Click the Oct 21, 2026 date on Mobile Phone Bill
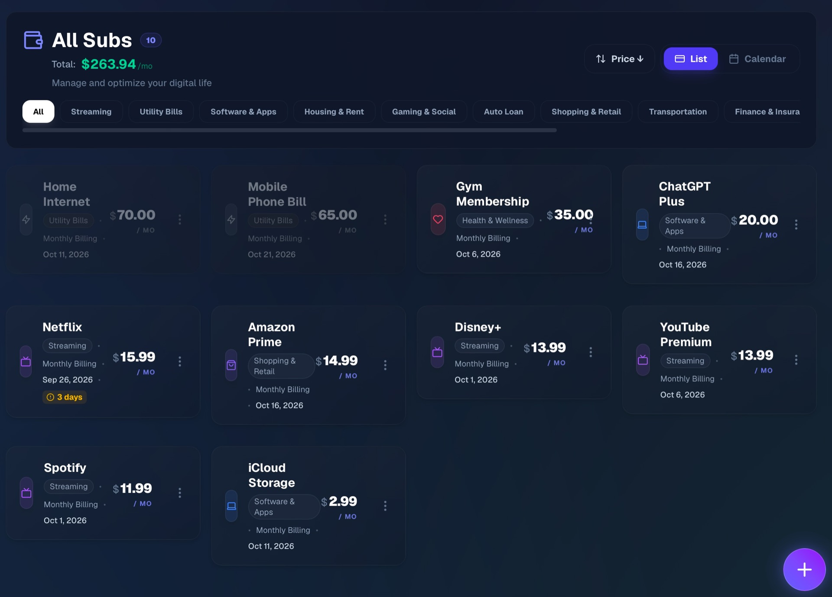The height and width of the screenshot is (597, 832). click(272, 255)
